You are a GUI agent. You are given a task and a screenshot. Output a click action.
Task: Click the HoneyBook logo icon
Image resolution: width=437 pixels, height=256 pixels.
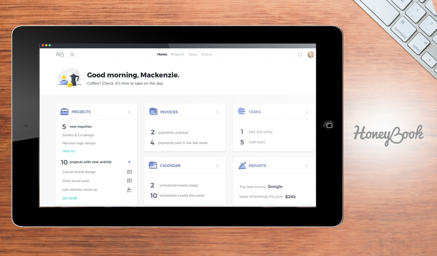(x=59, y=54)
